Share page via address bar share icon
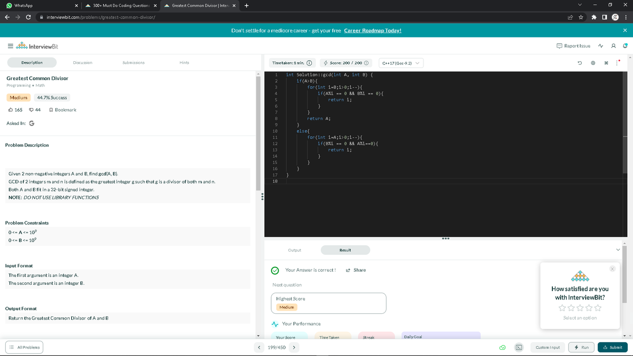This screenshot has width=633, height=356. tap(570, 17)
